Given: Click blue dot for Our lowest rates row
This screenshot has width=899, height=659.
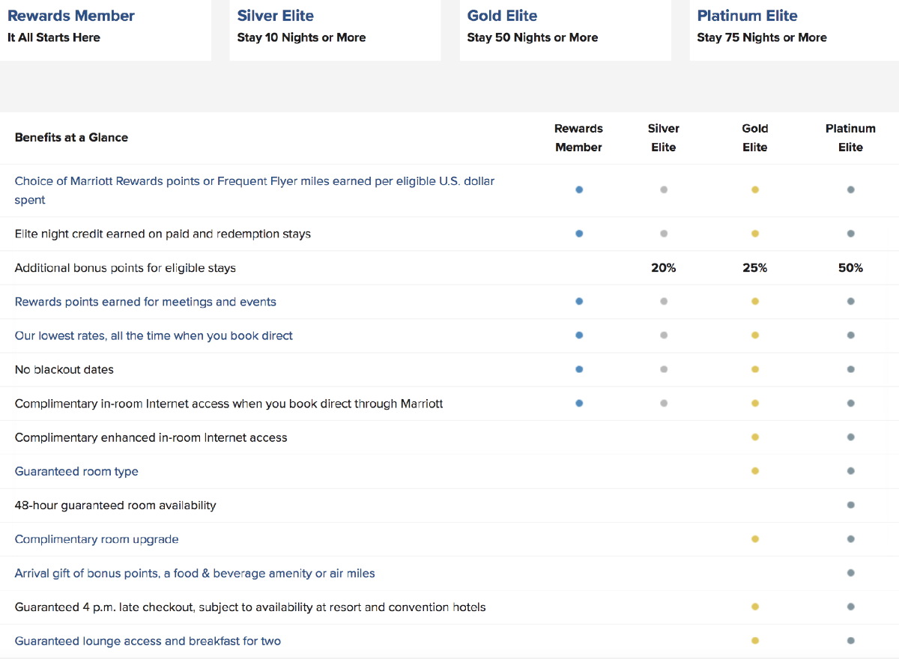Looking at the screenshot, I should click(579, 335).
